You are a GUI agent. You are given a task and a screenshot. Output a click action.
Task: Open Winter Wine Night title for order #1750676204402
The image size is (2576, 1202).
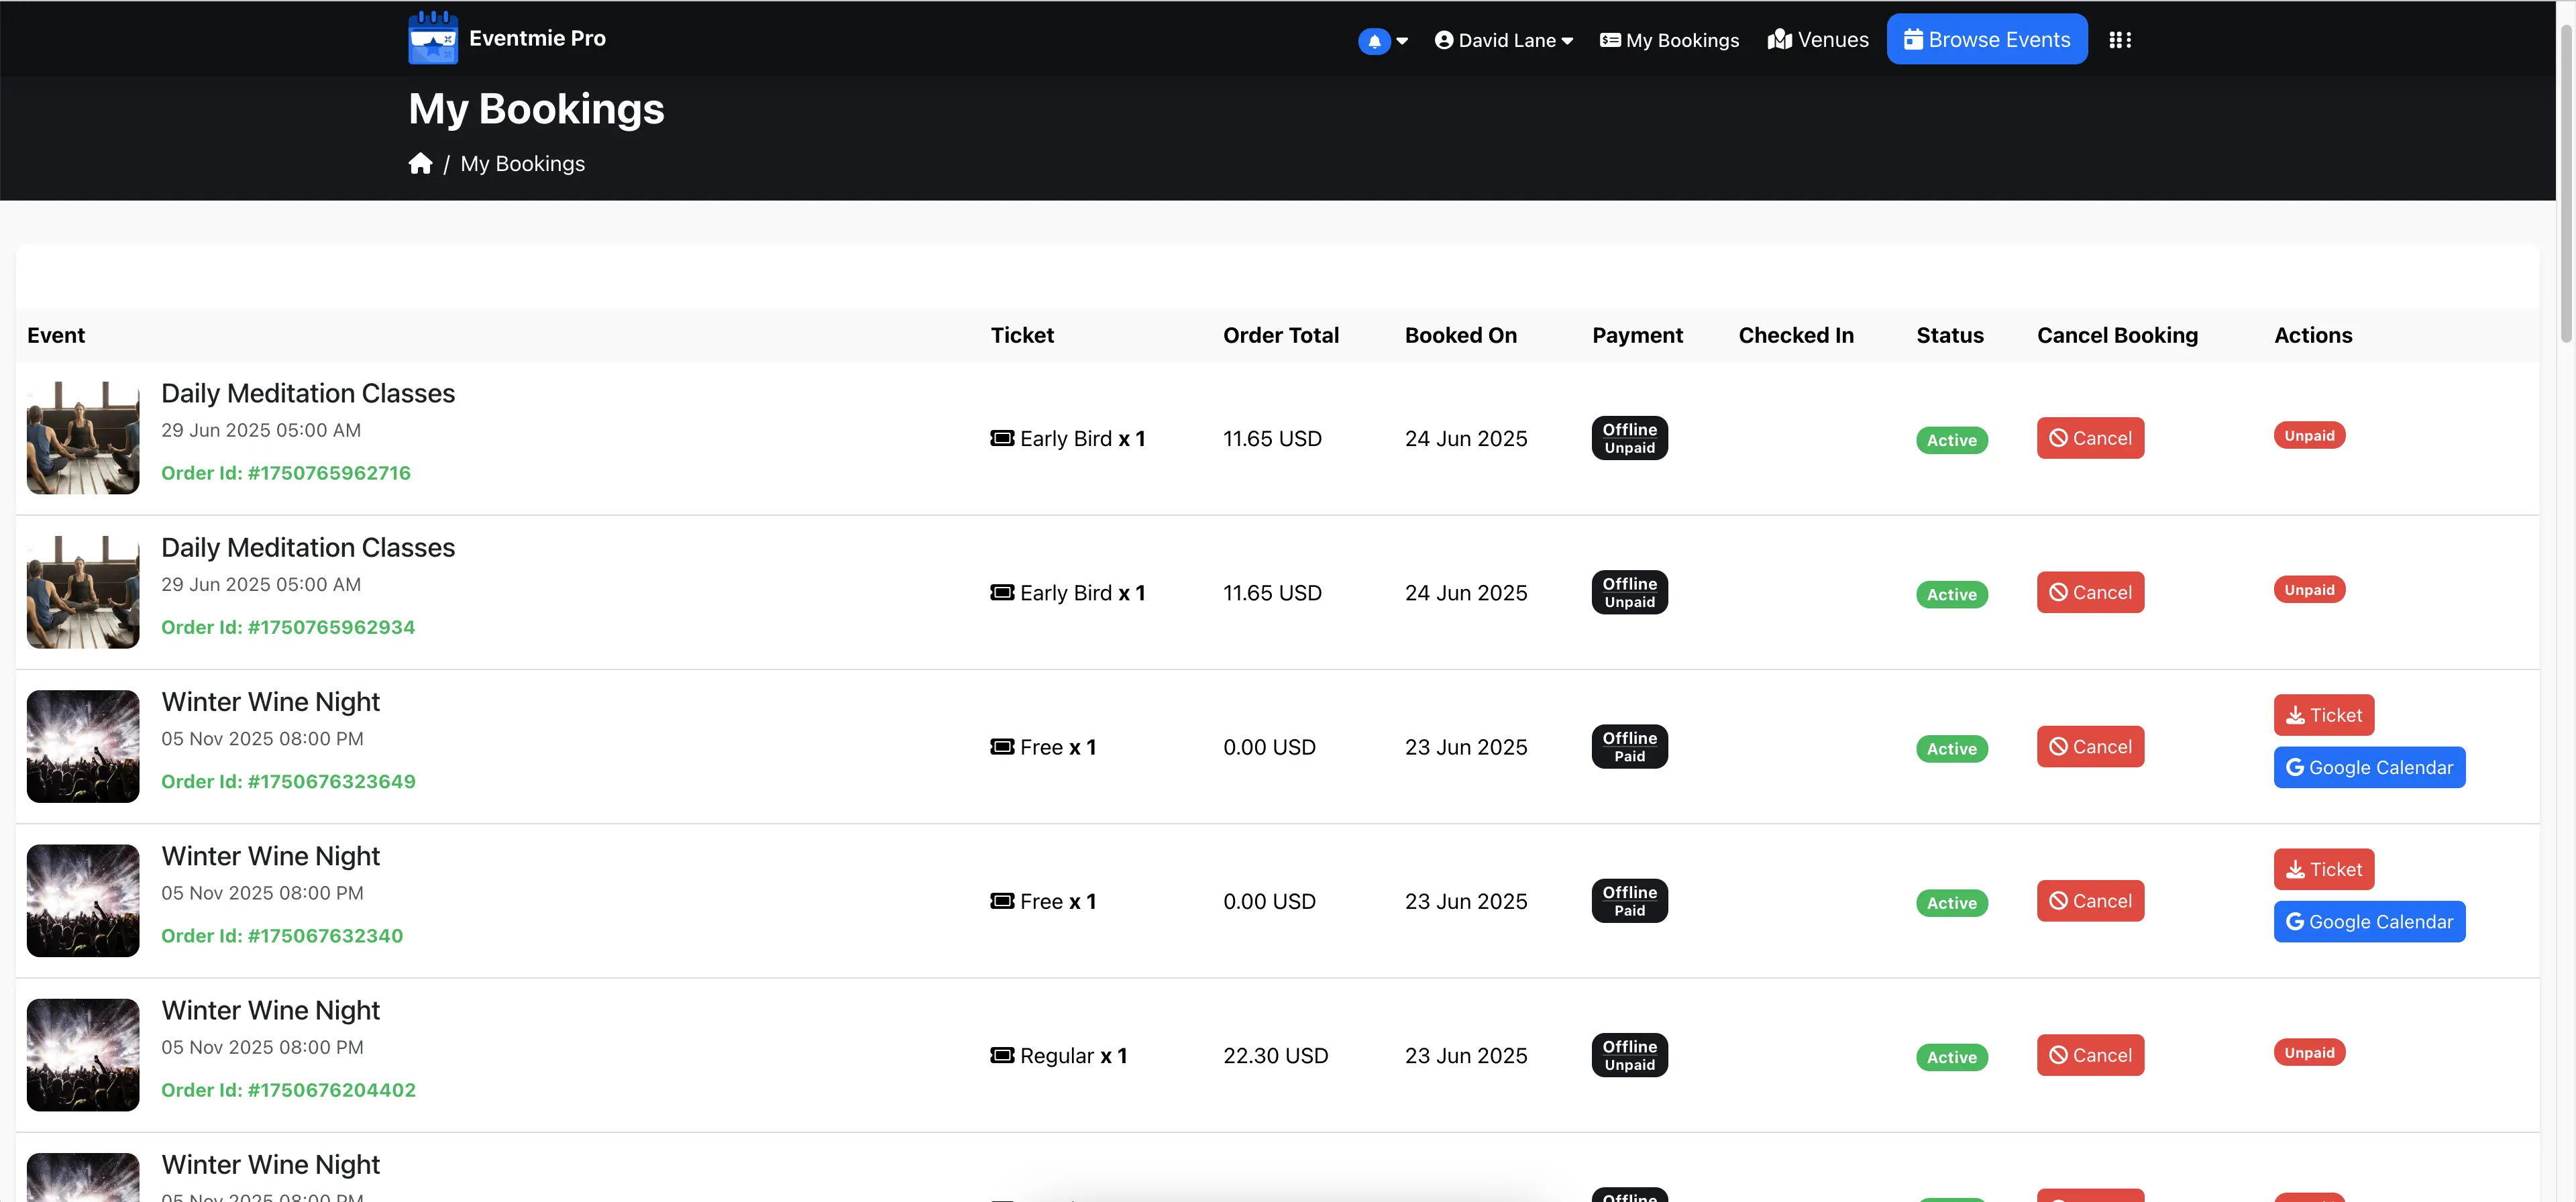coord(270,1011)
